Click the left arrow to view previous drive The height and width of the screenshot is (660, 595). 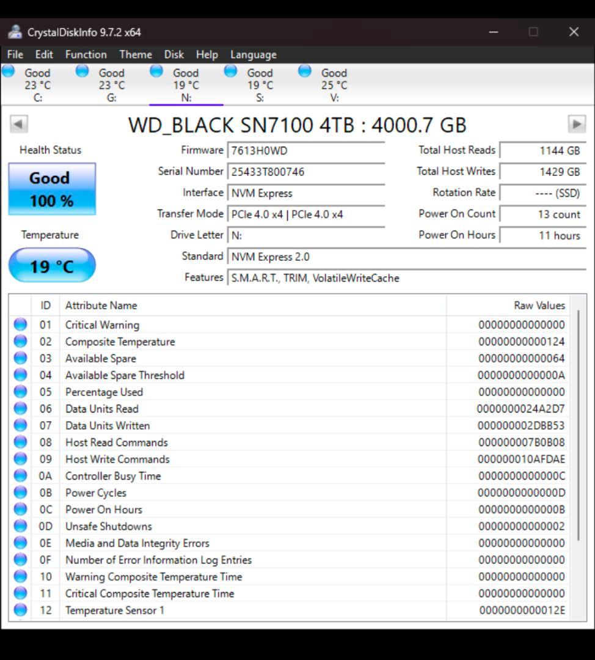click(19, 124)
